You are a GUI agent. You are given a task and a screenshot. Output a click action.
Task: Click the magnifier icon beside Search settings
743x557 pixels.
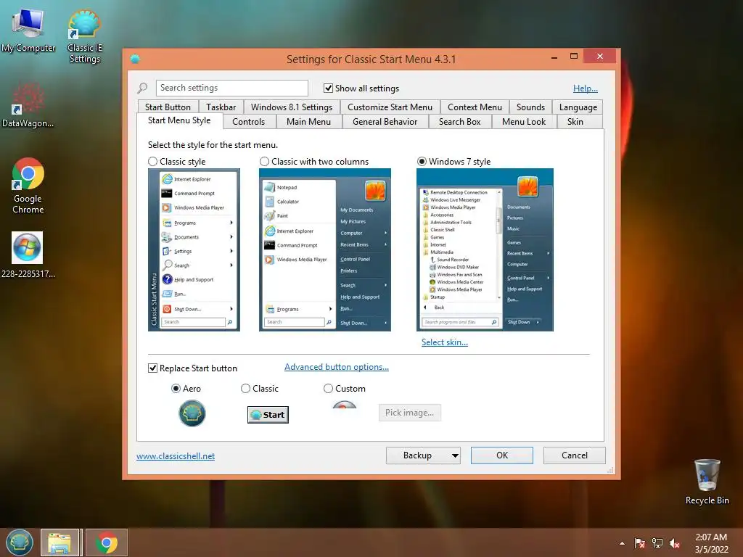[x=142, y=88]
